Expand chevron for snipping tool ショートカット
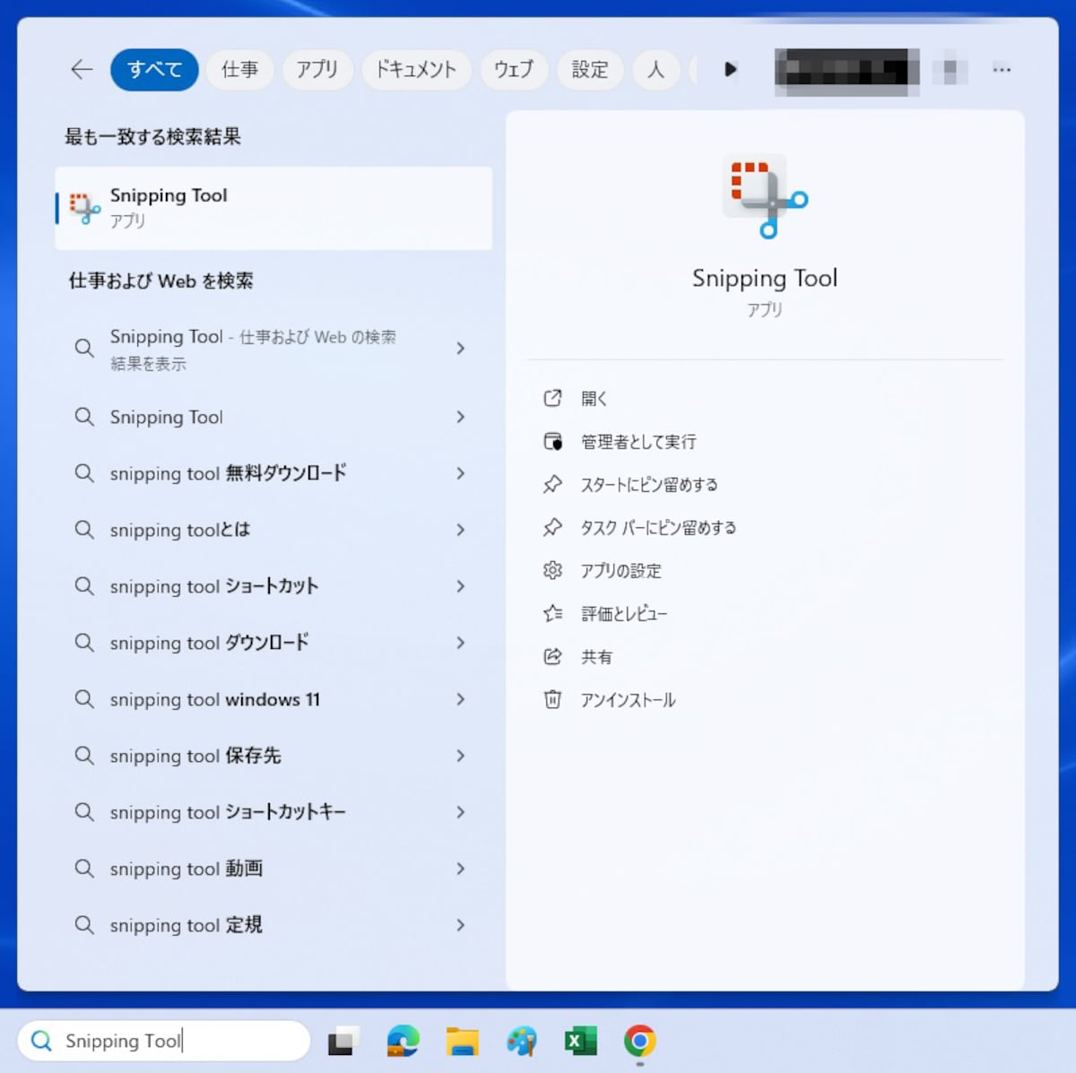 tap(461, 586)
